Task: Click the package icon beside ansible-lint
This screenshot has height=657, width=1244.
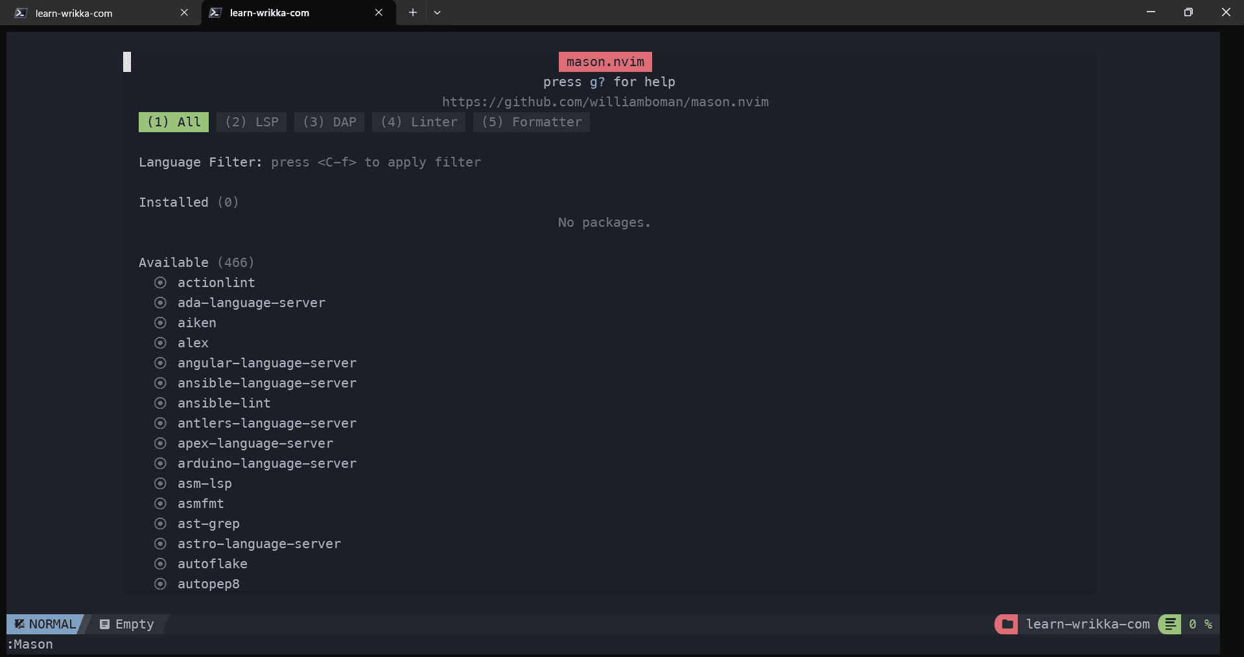Action: click(x=160, y=403)
